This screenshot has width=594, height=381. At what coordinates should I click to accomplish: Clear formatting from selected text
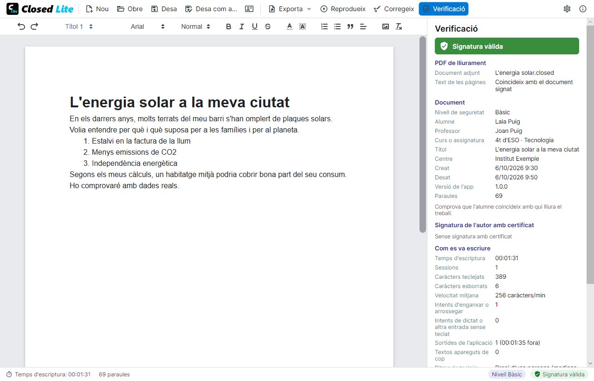[x=399, y=26]
